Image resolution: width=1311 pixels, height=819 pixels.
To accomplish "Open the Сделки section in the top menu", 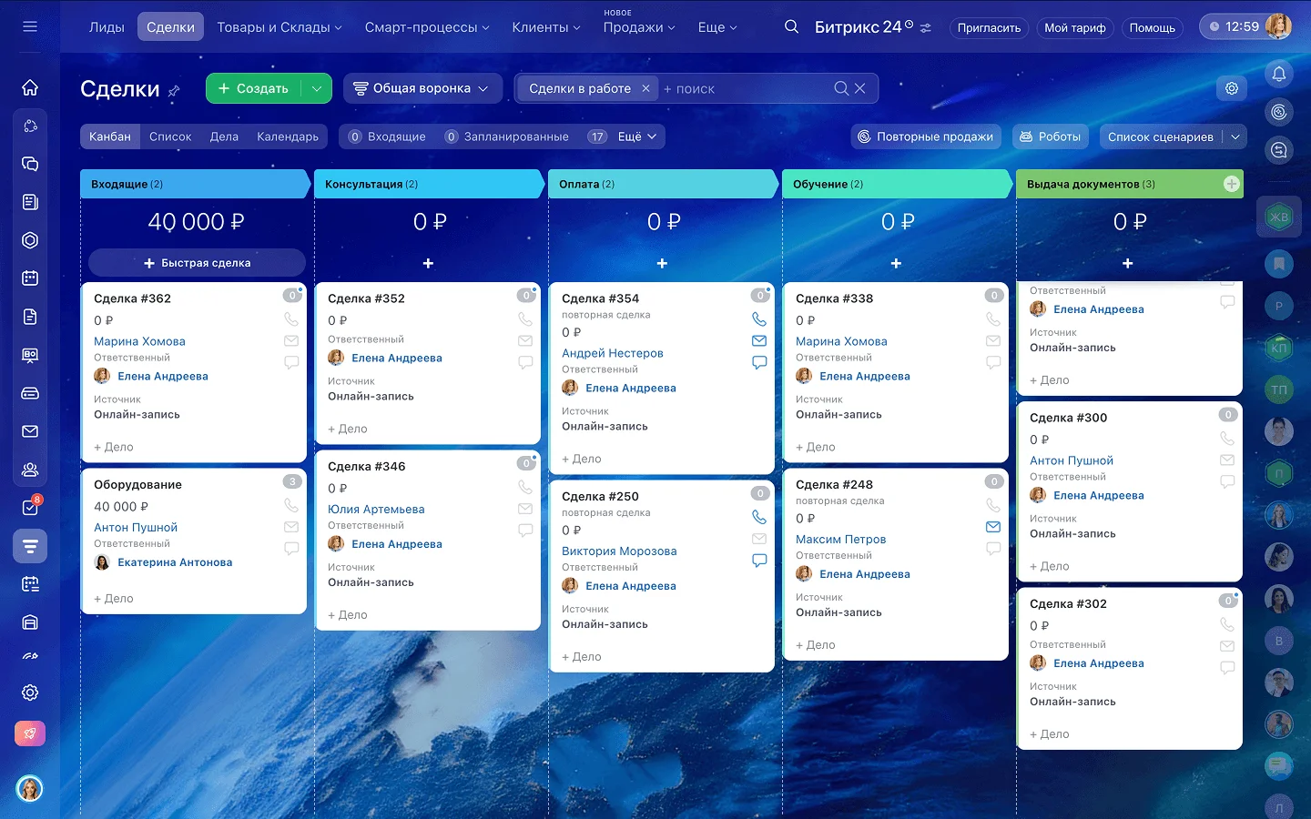I will coord(170,27).
